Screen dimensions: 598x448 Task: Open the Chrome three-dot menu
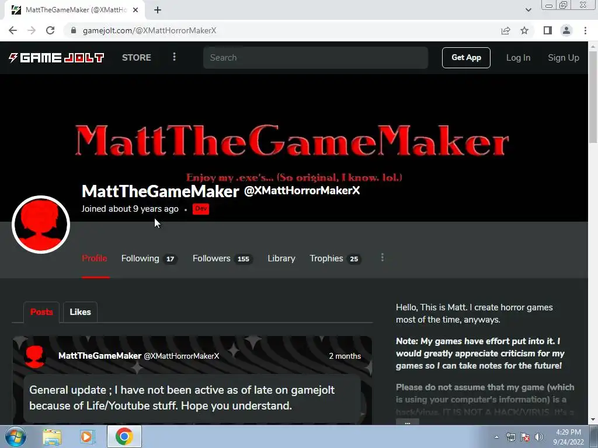pos(585,30)
